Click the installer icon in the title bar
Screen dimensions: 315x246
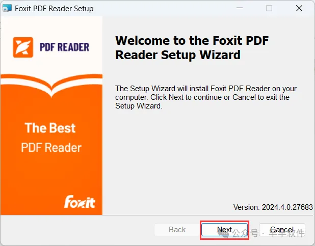click(x=7, y=9)
